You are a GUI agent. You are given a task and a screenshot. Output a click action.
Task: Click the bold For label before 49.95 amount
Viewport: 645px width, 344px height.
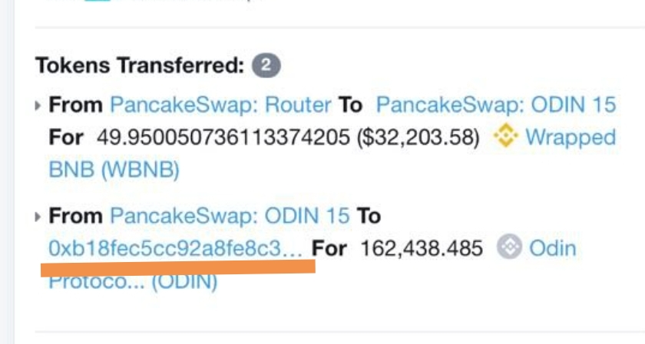coord(67,138)
